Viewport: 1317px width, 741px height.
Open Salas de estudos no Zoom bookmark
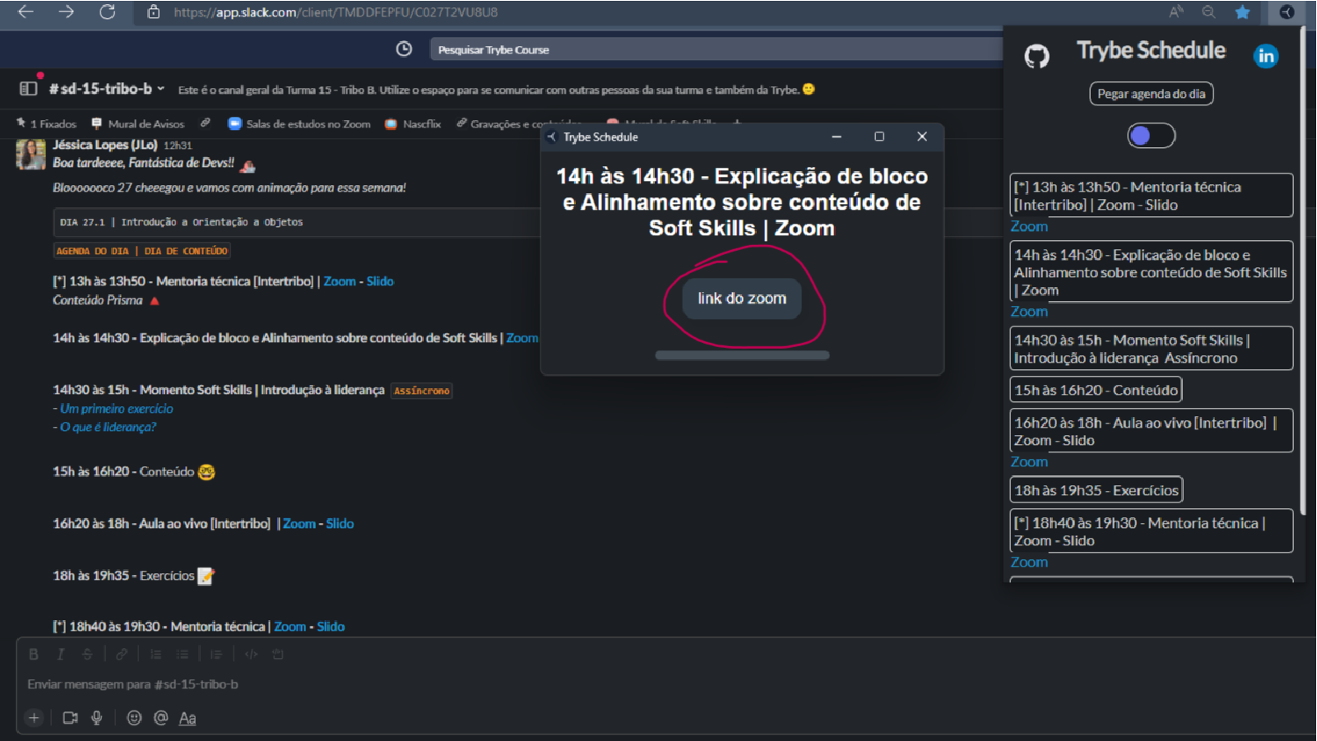[299, 124]
